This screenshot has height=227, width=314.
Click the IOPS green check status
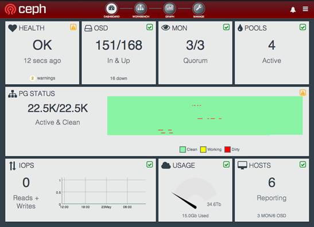click(x=150, y=165)
